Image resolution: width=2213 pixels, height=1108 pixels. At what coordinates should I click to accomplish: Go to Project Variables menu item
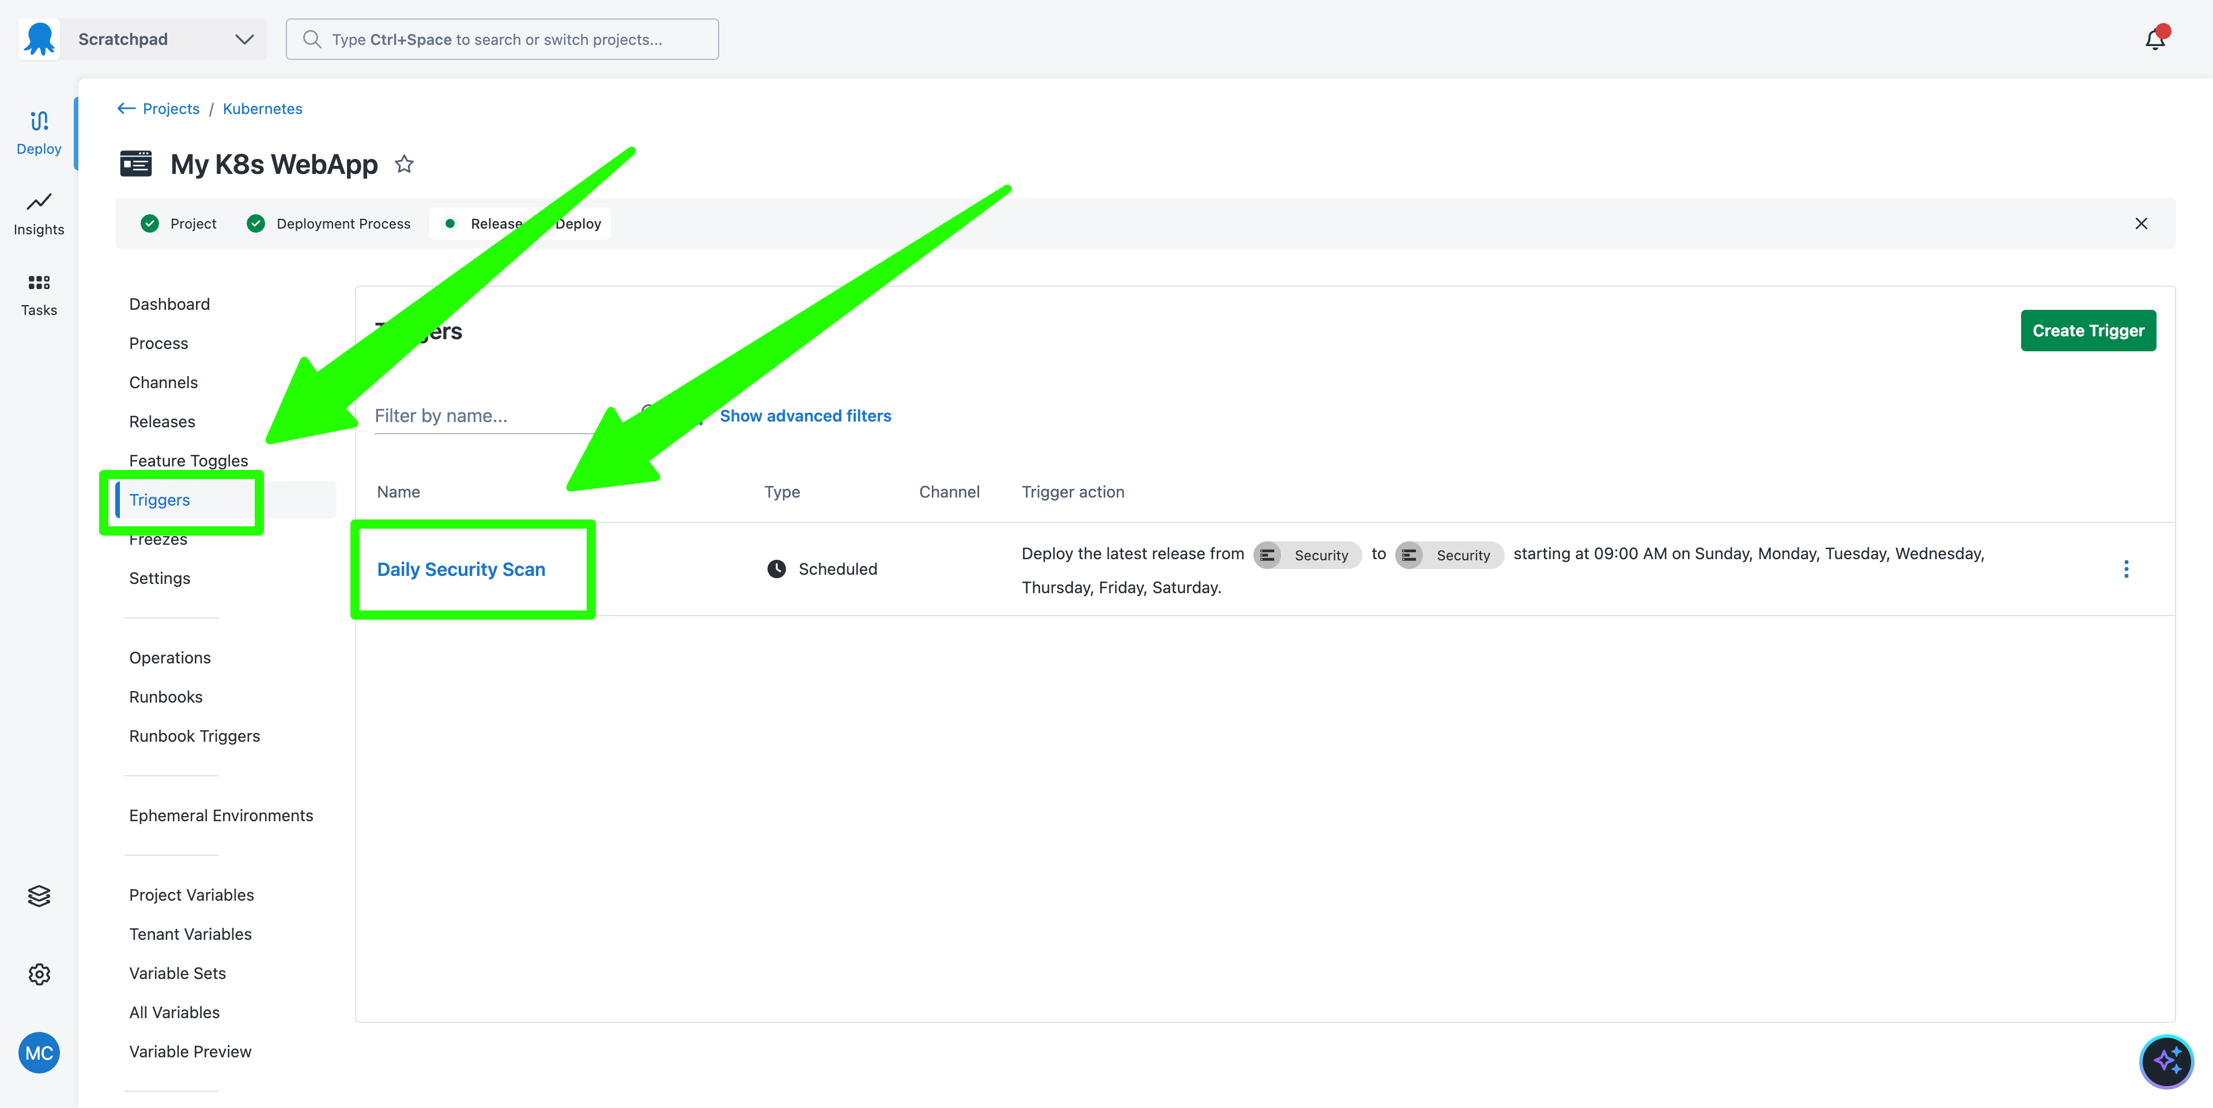click(x=191, y=895)
